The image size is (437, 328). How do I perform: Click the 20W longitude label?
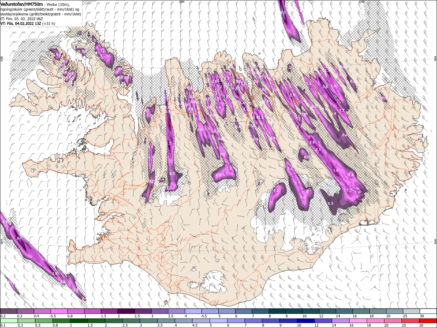pyautogui.click(x=182, y=2)
